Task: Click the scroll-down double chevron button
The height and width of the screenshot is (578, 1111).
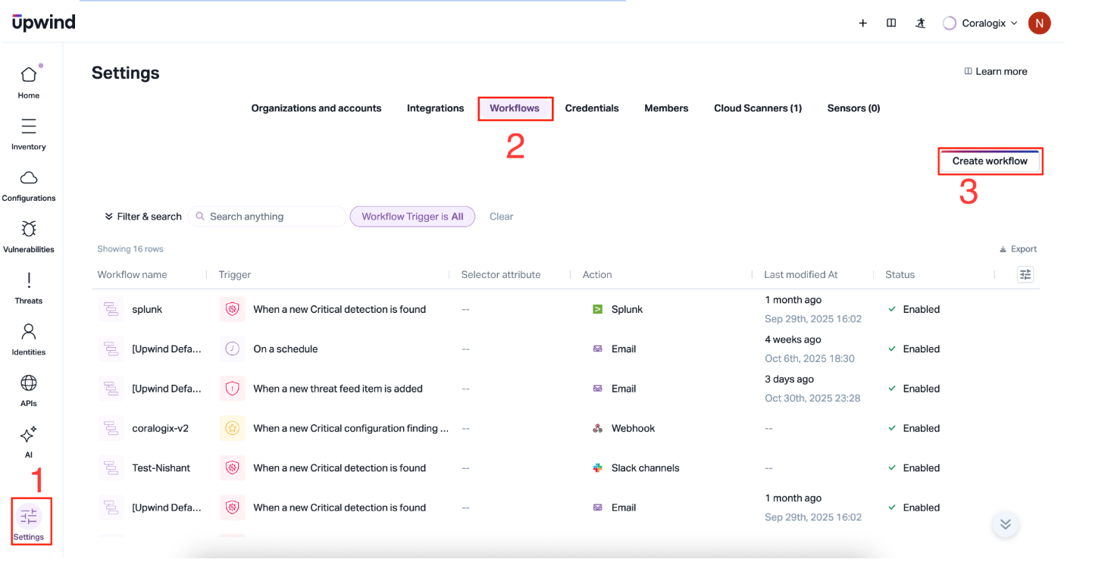Action: click(1005, 524)
